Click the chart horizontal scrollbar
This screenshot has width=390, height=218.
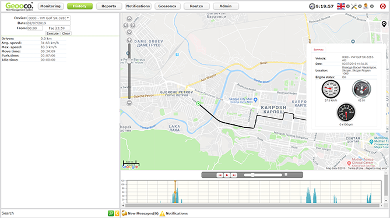tap(252, 206)
